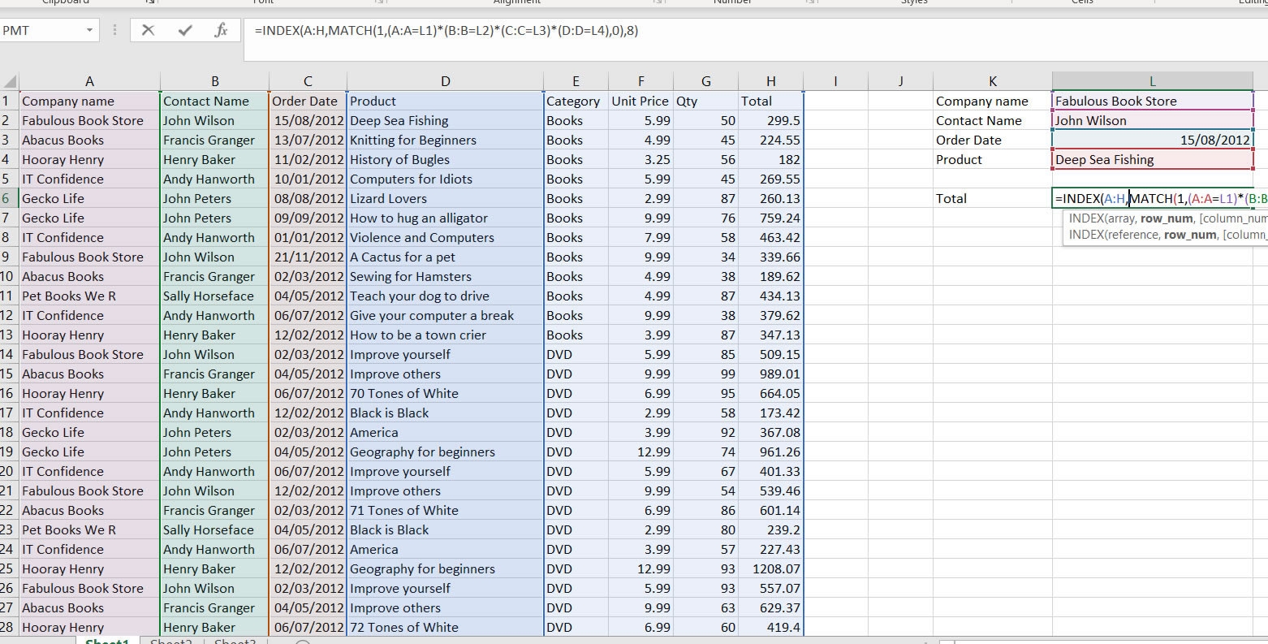Click cell L4 showing Deep Sea Fishing
Viewport: 1268px width, 644px height.
click(1151, 159)
